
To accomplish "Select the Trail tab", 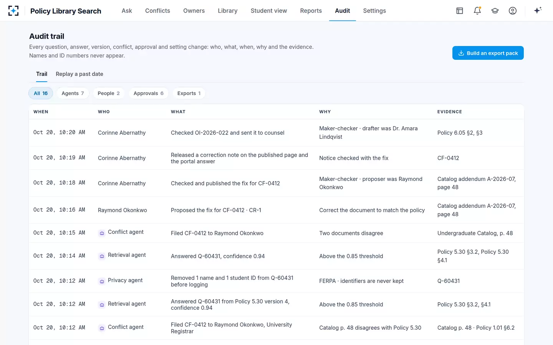I will [x=41, y=74].
